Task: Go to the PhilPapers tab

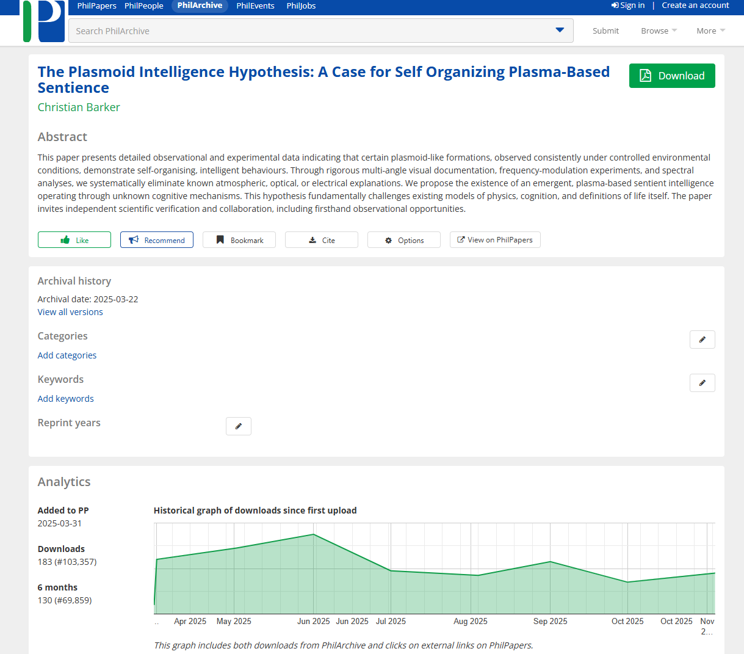Action: (96, 5)
